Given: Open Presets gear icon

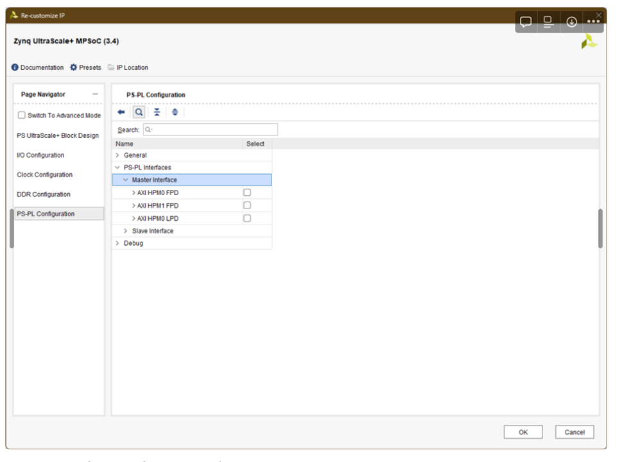Looking at the screenshot, I should pos(73,67).
